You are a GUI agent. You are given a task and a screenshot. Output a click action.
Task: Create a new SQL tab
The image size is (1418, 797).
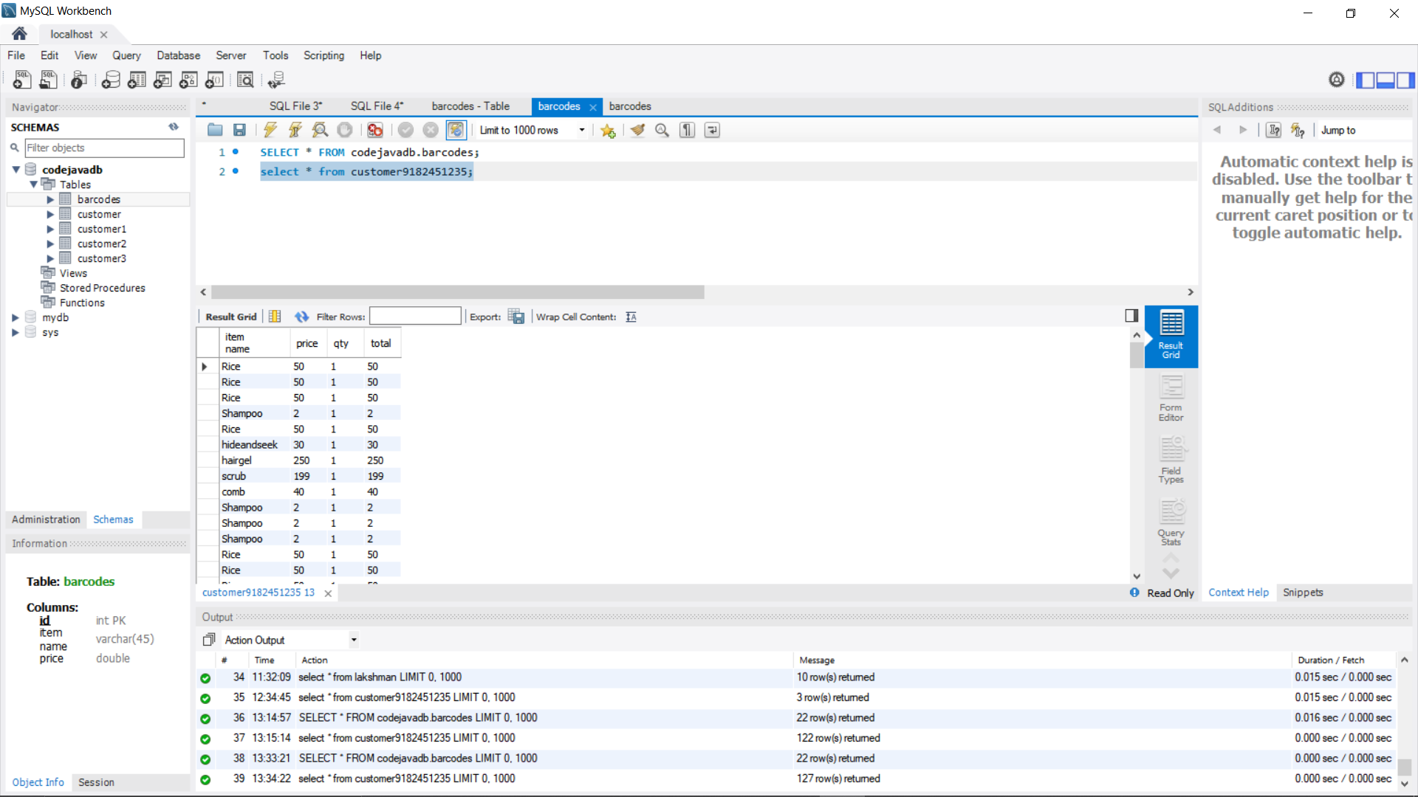click(21, 80)
